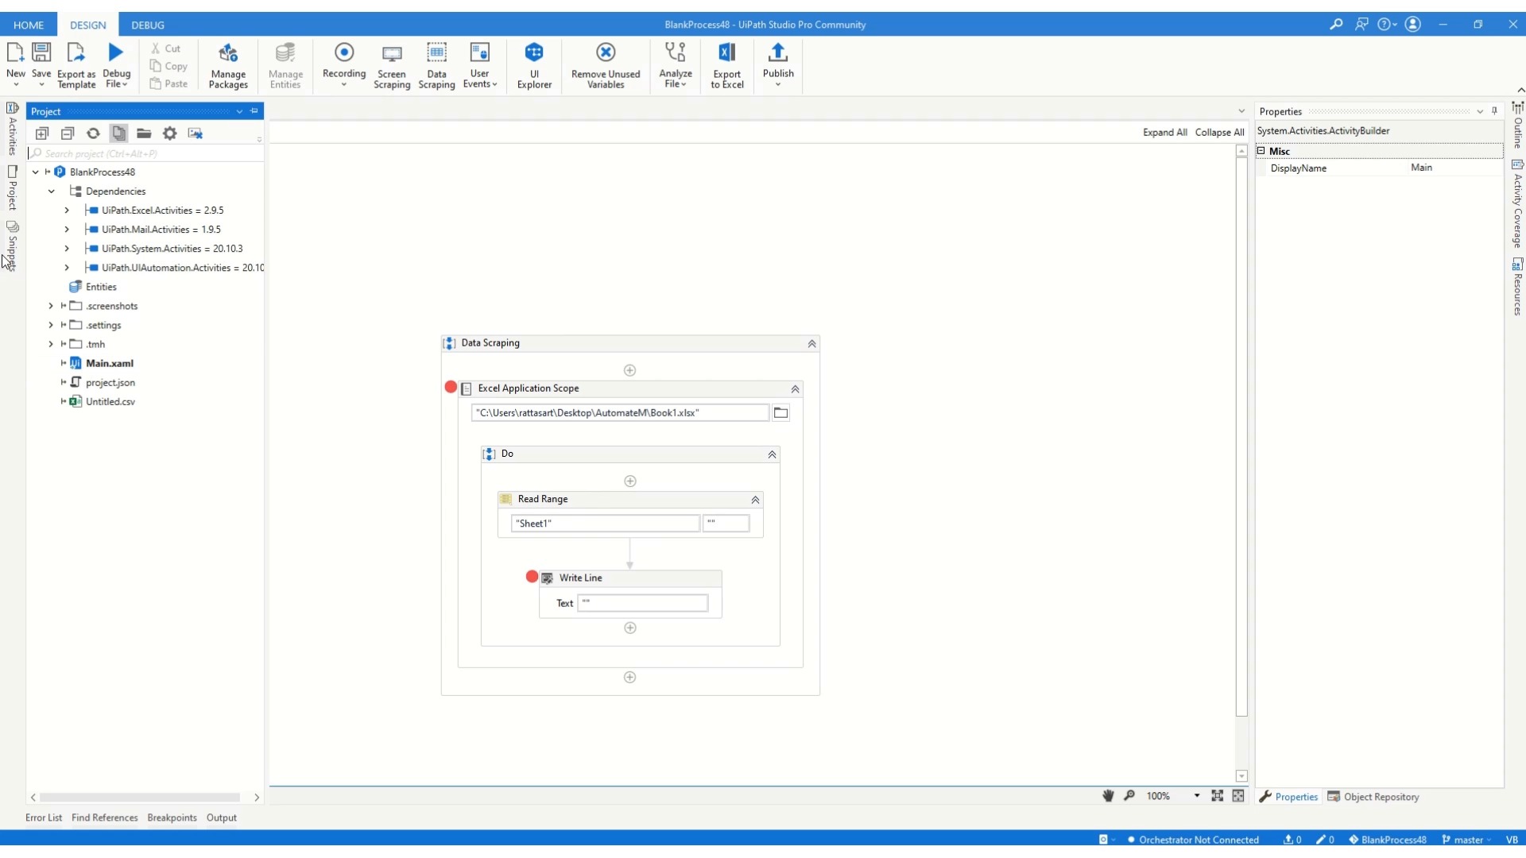
Task: Open the Error List panel
Action: click(44, 817)
